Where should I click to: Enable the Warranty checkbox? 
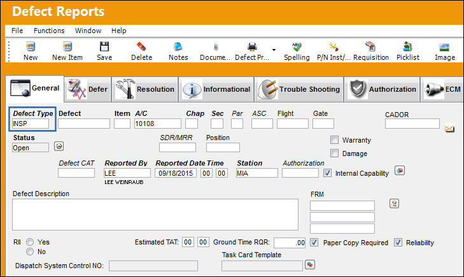coord(334,139)
